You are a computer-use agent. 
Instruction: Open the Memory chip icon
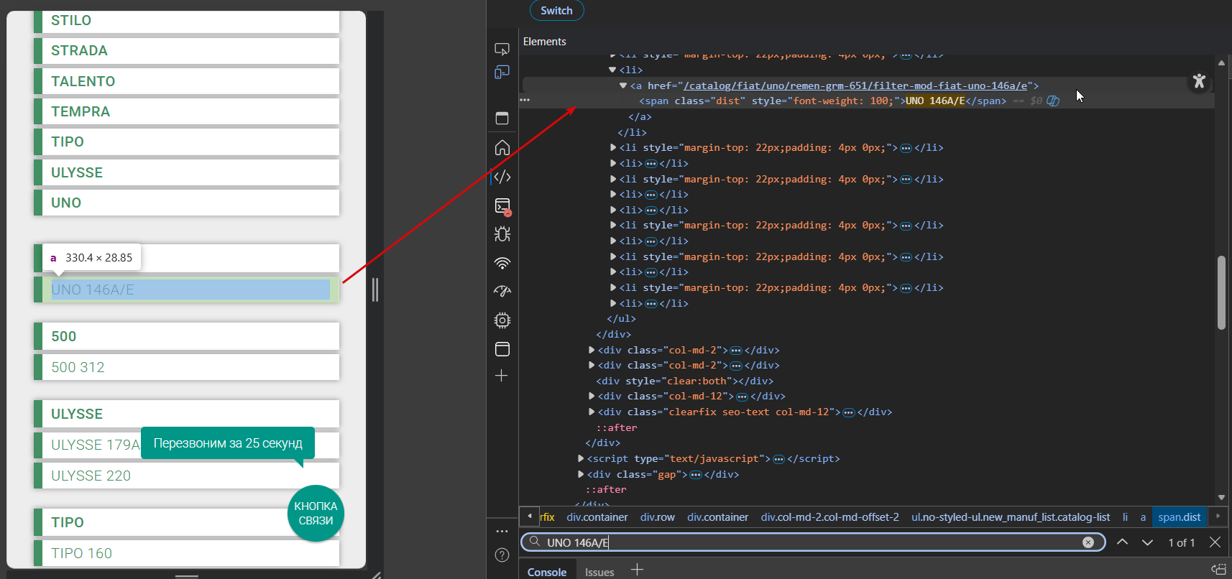(502, 320)
